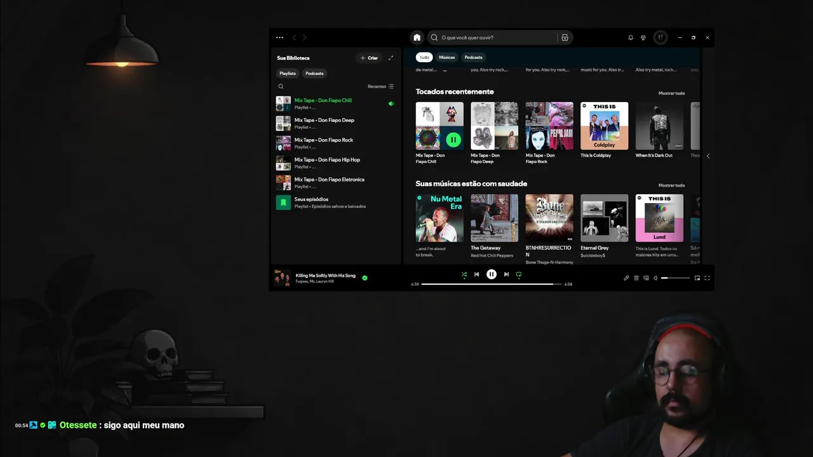Open the Mix Tape - Don Fiapo Deep card

pyautogui.click(x=494, y=133)
